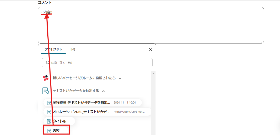Select the テキストからデータを抽出する heading

coord(76,91)
